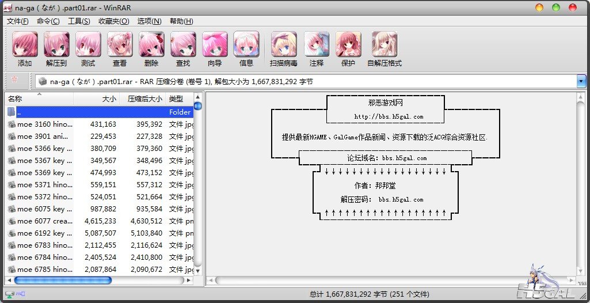Sort the file list by the 类型 column header
The width and height of the screenshot is (590, 303).
tap(180, 99)
